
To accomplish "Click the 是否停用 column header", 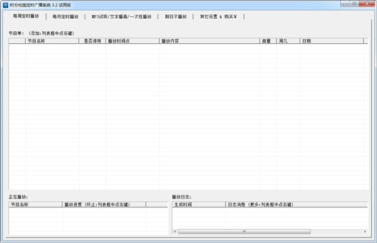I will pos(92,41).
